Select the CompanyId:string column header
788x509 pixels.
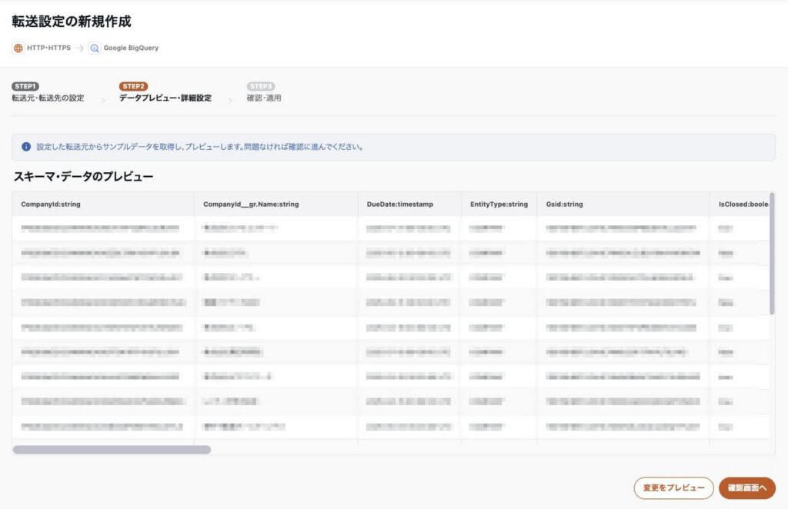(51, 205)
